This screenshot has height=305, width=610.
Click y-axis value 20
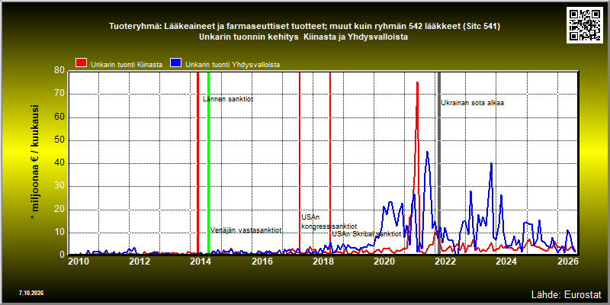tap(59, 210)
